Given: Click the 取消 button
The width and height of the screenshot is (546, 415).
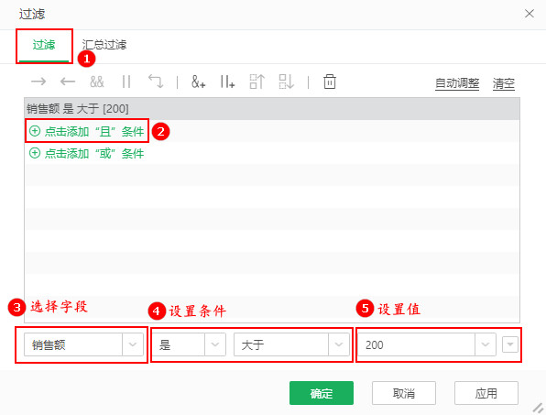Looking at the screenshot, I should [404, 393].
